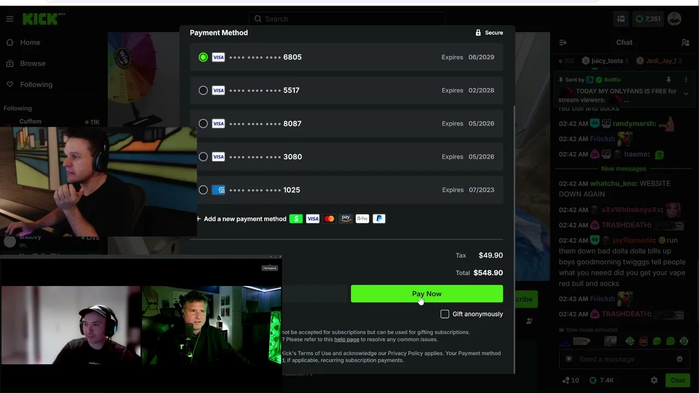Screen dimensions: 699x393
Task: Click the pin icon on pinned message
Action: tap(668, 80)
